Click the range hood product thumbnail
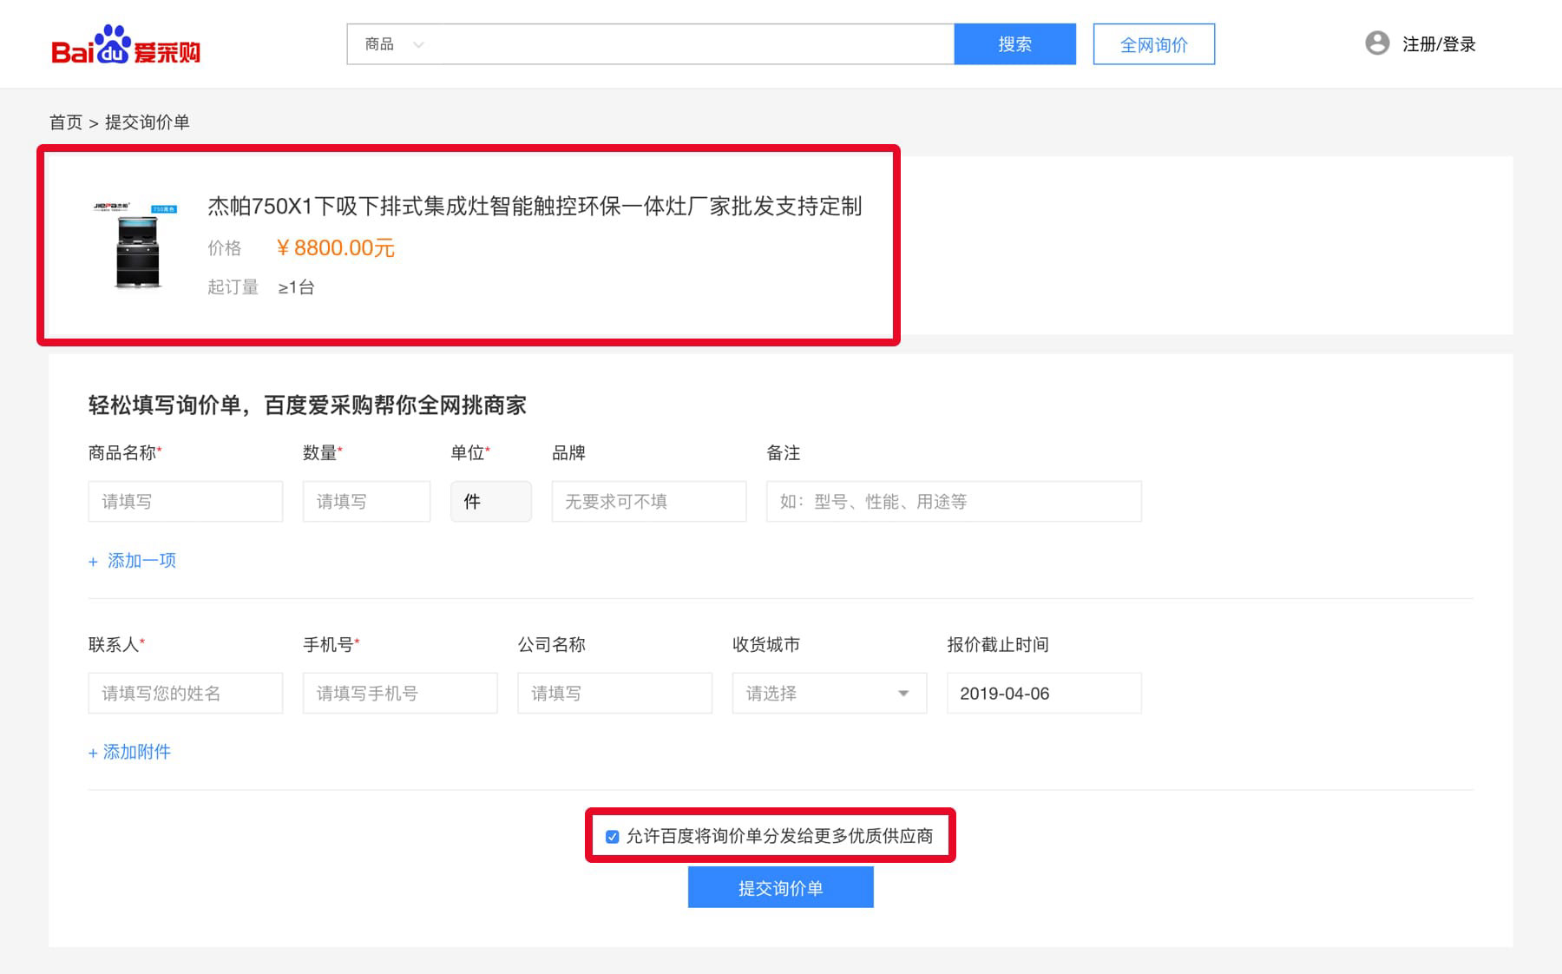 (x=137, y=246)
